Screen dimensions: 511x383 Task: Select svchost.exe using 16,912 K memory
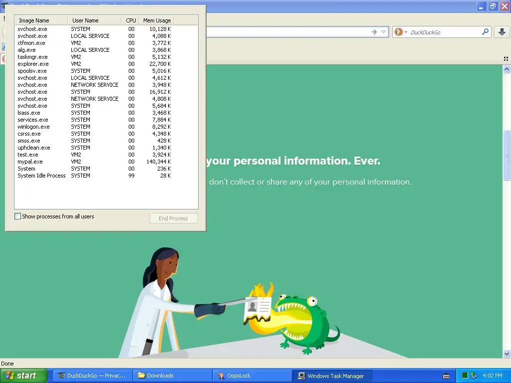94,92
